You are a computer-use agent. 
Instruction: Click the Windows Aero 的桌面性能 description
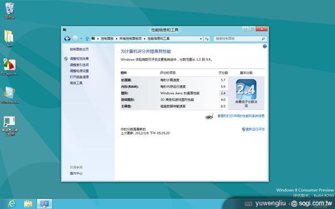pos(180,93)
